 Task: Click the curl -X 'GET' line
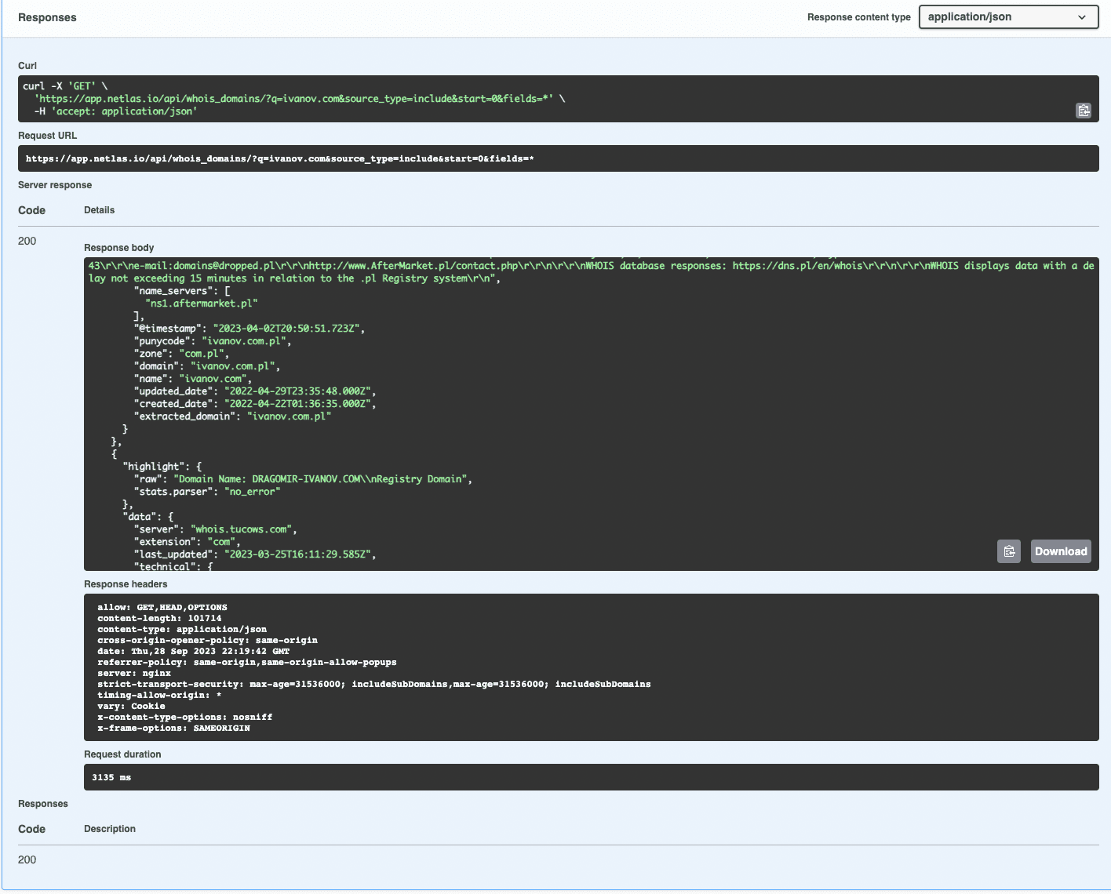click(66, 86)
